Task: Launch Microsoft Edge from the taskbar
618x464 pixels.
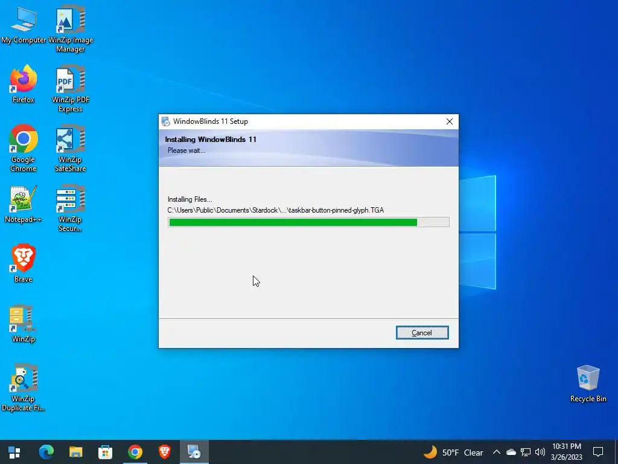Action: coord(46,452)
